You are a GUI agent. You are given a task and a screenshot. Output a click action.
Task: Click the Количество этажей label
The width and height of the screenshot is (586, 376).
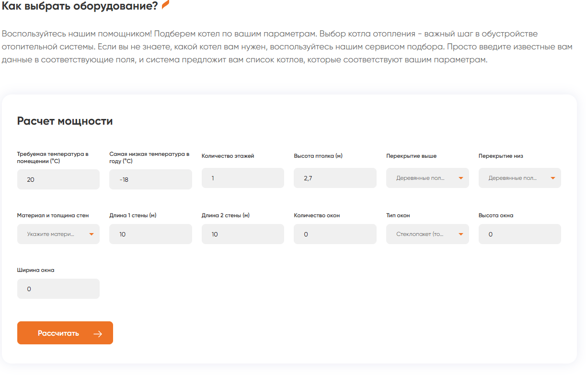coord(228,156)
